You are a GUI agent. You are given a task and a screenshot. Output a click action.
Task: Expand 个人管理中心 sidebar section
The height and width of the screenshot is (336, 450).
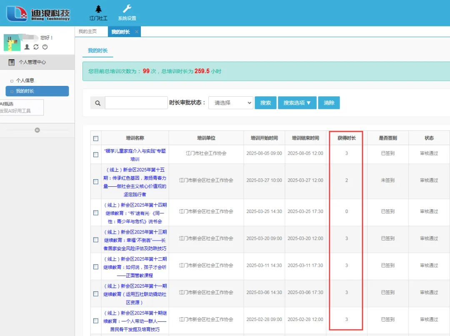(32, 62)
